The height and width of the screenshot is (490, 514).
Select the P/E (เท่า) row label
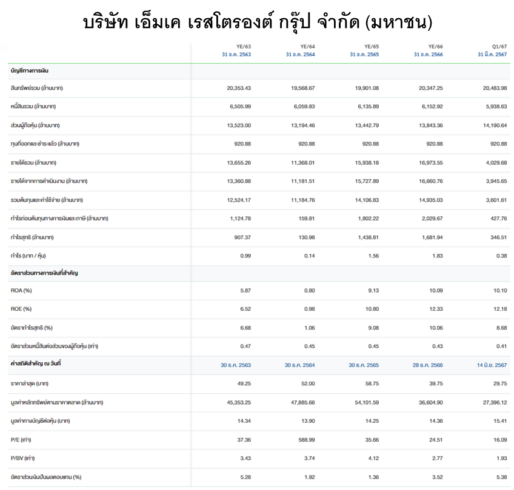click(x=21, y=440)
